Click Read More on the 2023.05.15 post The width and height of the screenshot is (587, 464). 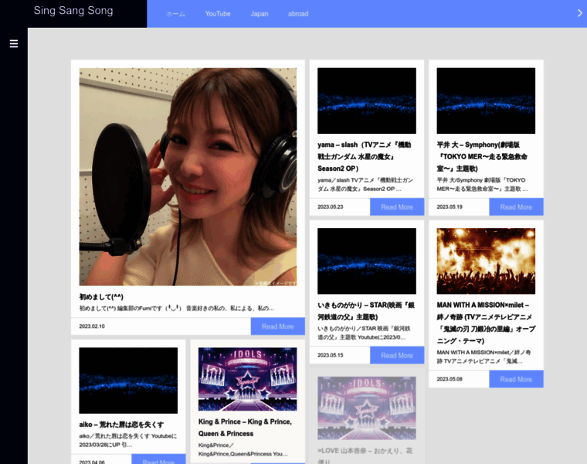[397, 355]
